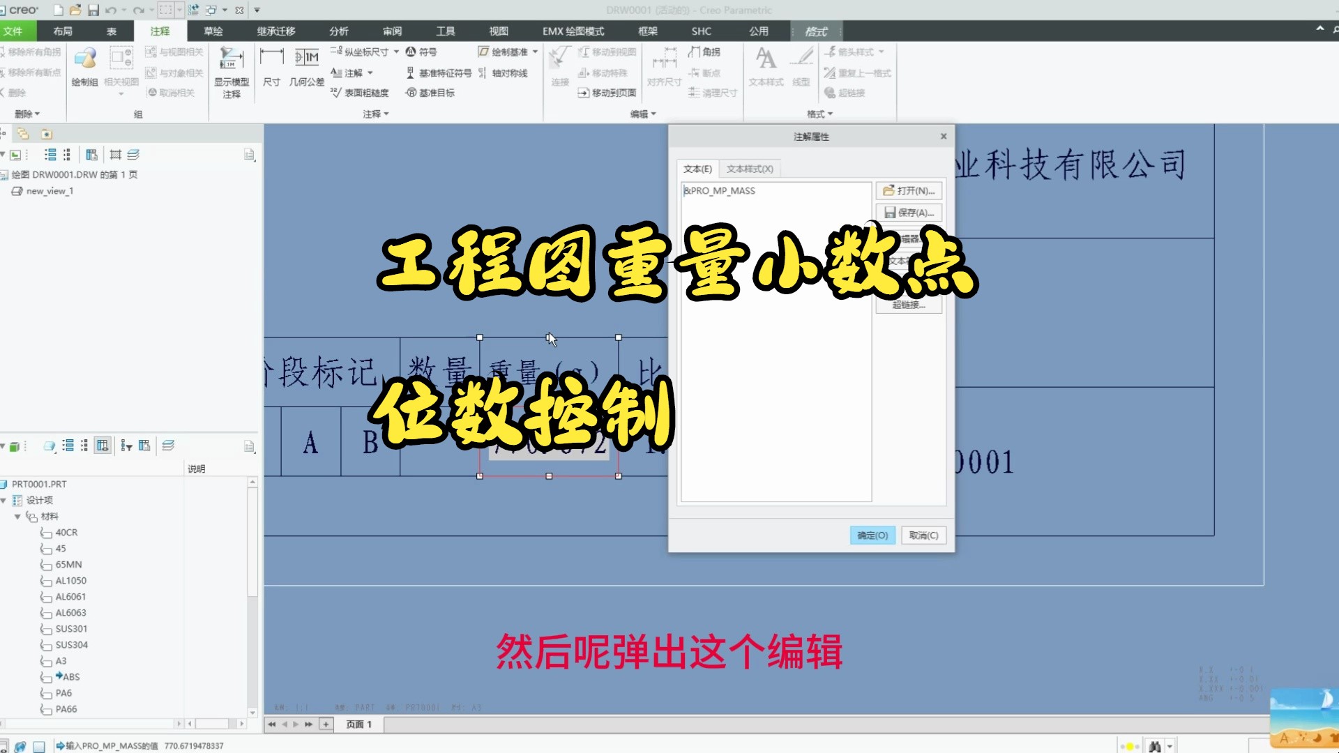This screenshot has width=1339, height=753.
Task: Click the 基准特征符号 datum feature symbol icon
Action: point(439,73)
